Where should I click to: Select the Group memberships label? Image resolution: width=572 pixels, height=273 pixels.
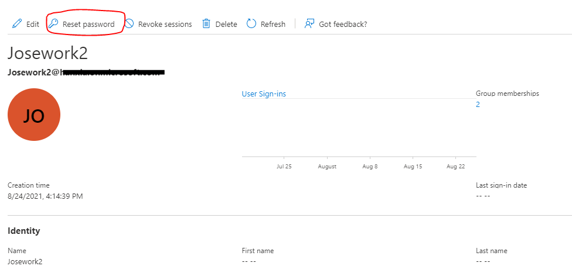click(508, 94)
